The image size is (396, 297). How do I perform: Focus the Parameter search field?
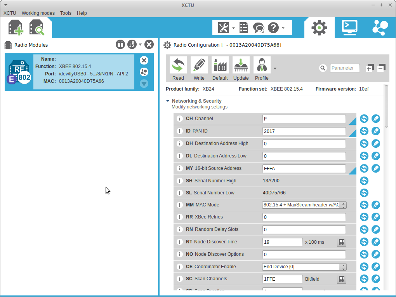click(345, 68)
